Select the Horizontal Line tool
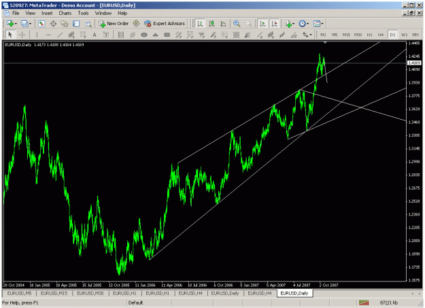The height and width of the screenshot is (308, 425). [x=48, y=35]
